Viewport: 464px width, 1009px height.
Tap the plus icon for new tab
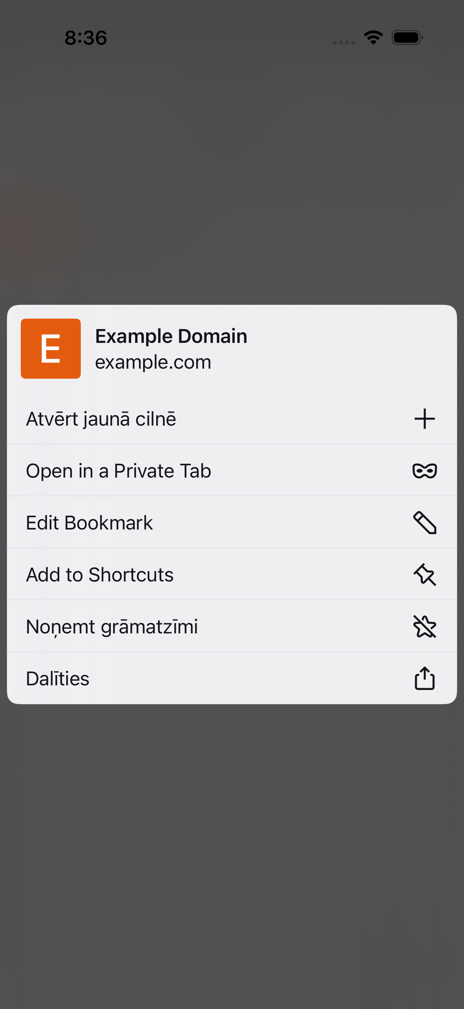pos(424,419)
